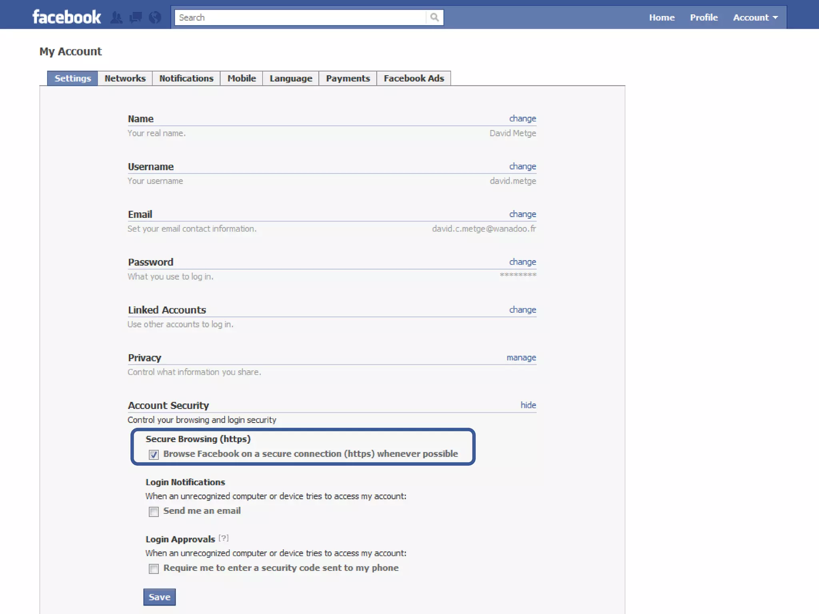Open the Notifications tab

coord(186,78)
